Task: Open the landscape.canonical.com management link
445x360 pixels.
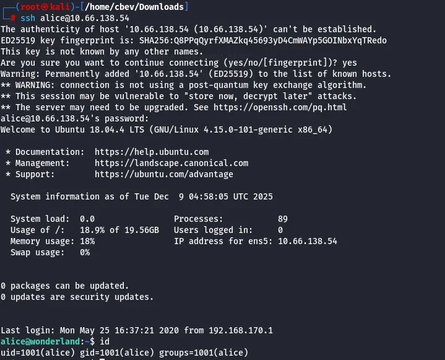Action: pos(171,163)
